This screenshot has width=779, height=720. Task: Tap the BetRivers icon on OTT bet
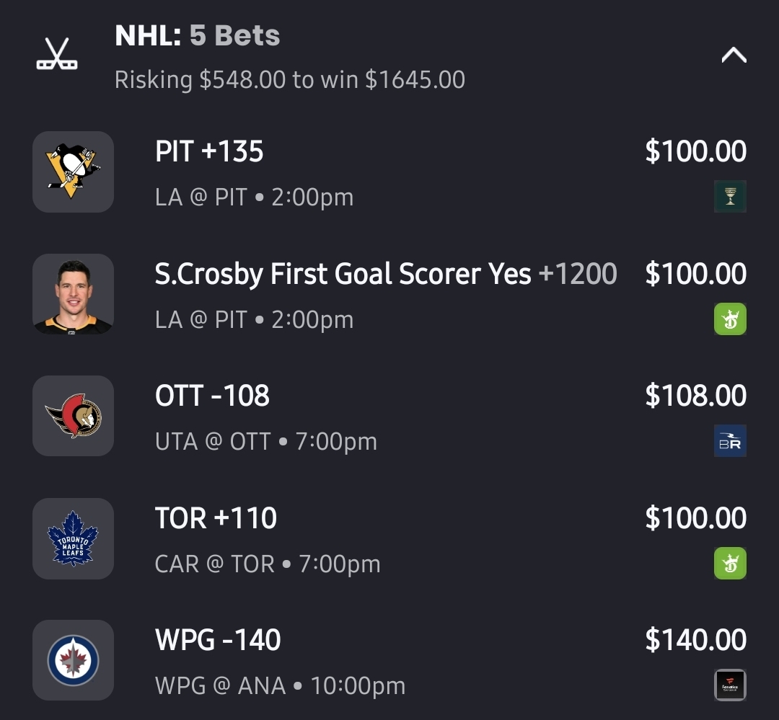(730, 441)
